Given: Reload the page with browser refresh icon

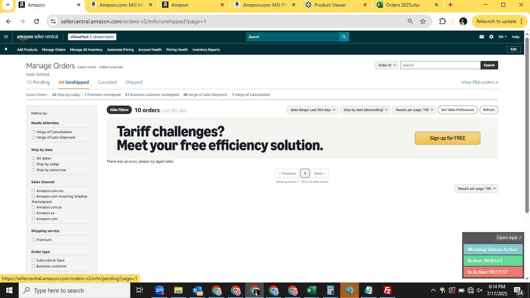Looking at the screenshot, I should pyautogui.click(x=36, y=21).
